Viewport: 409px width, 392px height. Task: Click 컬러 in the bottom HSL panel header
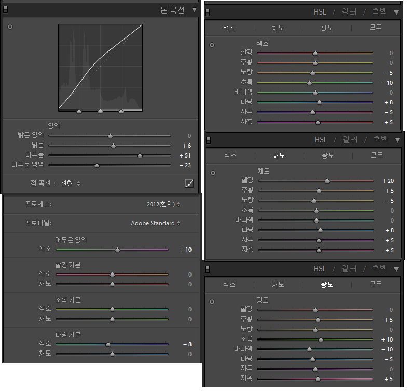click(349, 269)
